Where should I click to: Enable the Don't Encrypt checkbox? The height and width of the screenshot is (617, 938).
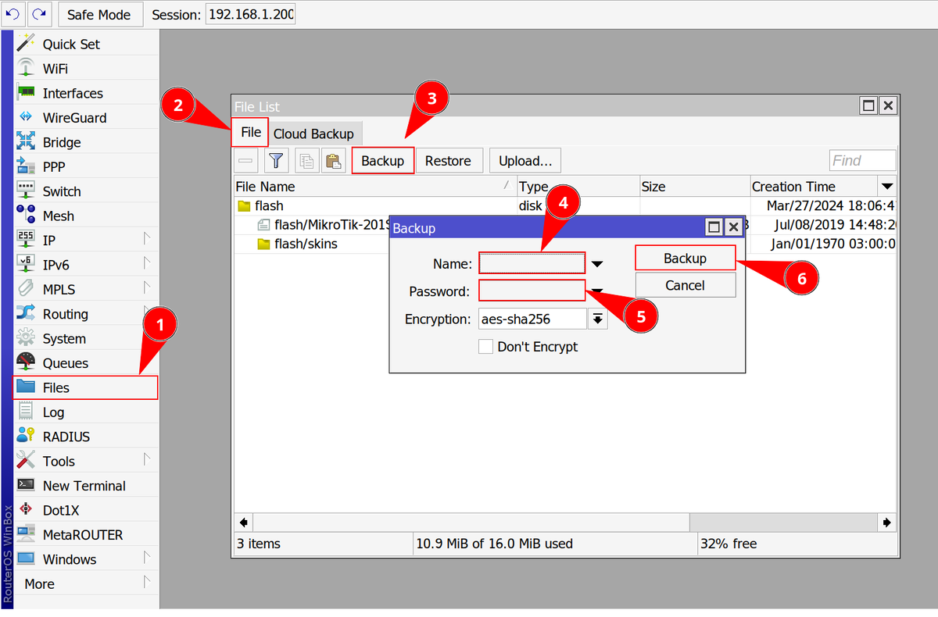click(x=485, y=347)
